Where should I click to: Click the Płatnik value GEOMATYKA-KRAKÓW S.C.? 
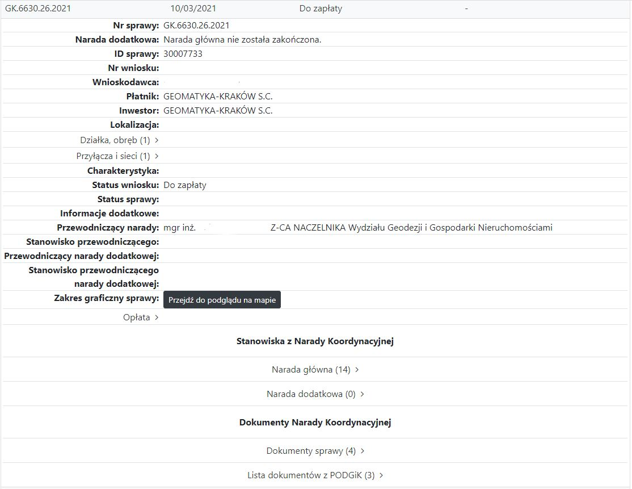point(218,97)
